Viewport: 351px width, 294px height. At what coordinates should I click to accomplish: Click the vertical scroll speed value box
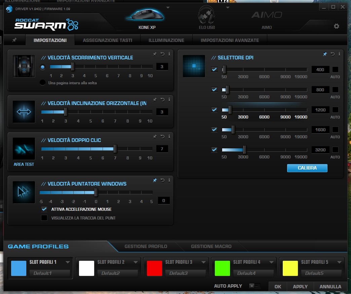pos(162,66)
